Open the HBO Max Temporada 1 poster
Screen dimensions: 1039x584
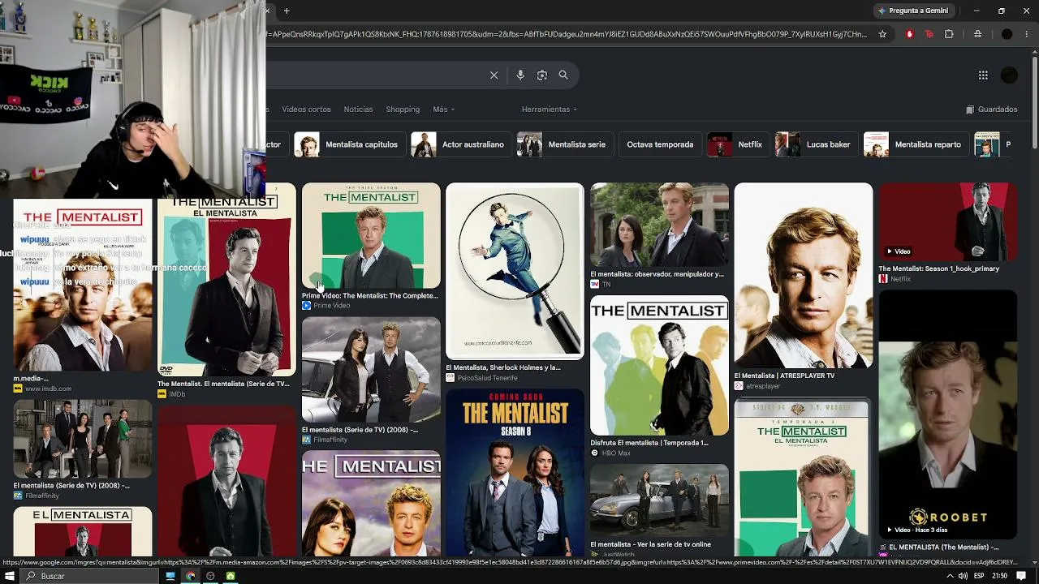[659, 366]
